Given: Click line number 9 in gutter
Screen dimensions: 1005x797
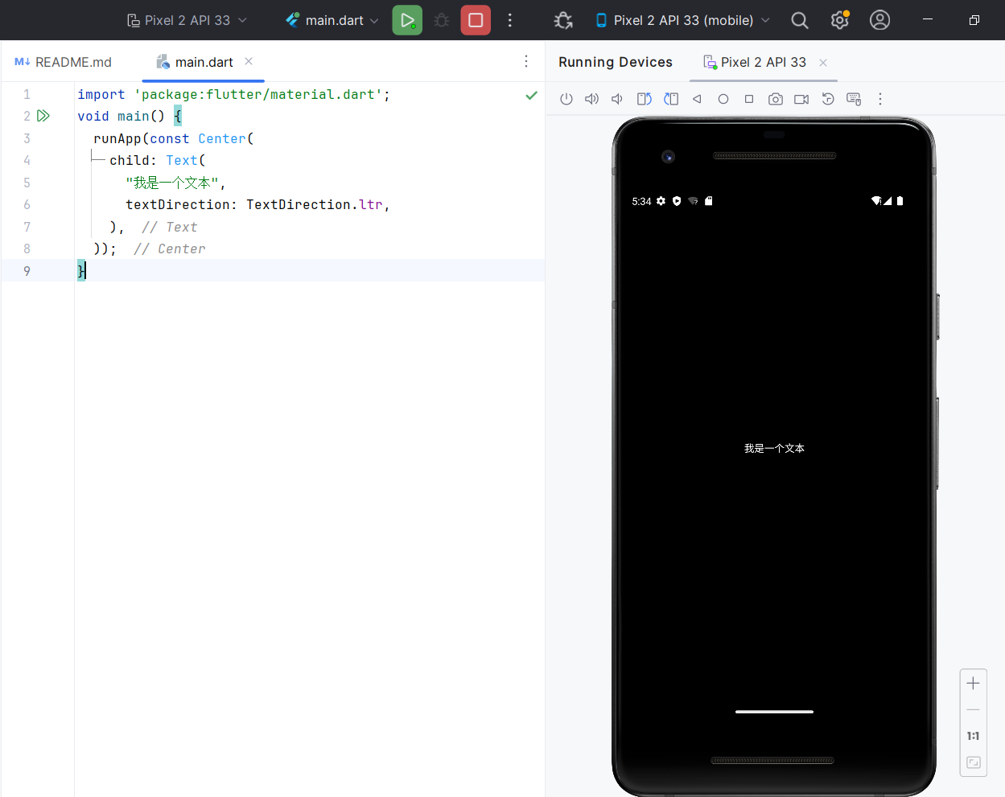Looking at the screenshot, I should click(27, 271).
